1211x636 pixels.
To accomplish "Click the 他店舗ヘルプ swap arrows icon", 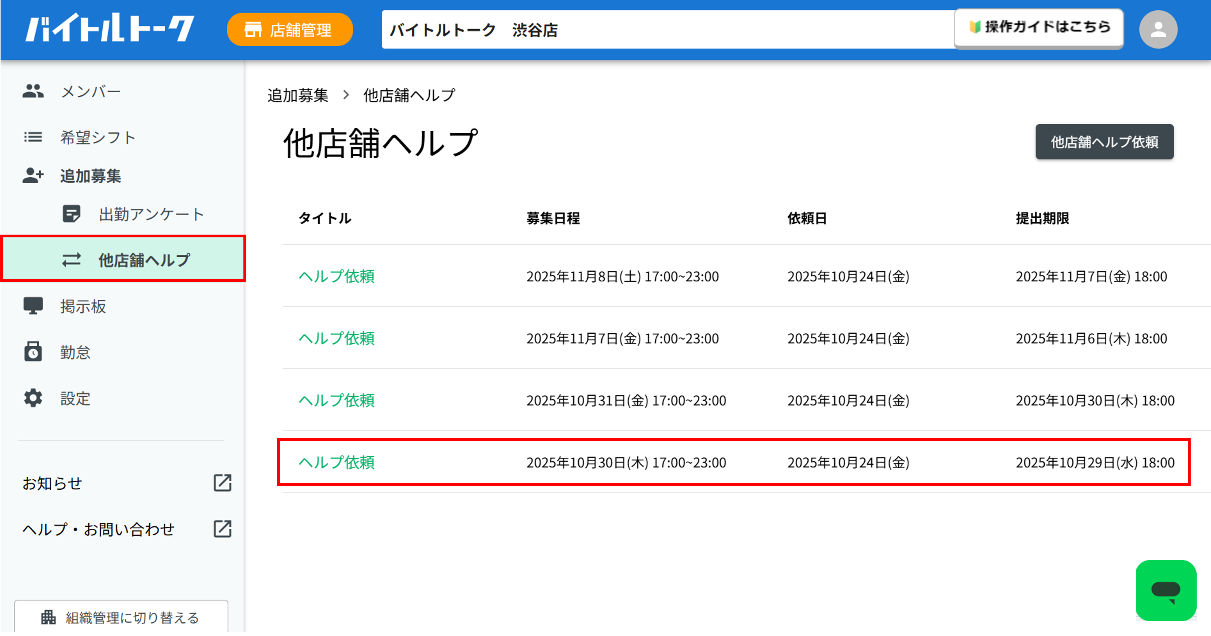I will [x=71, y=260].
